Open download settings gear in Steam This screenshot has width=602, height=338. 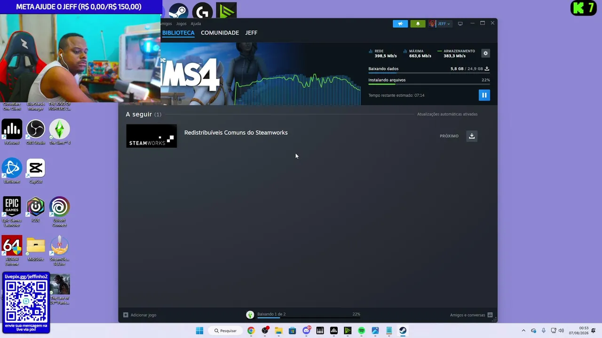pos(485,54)
